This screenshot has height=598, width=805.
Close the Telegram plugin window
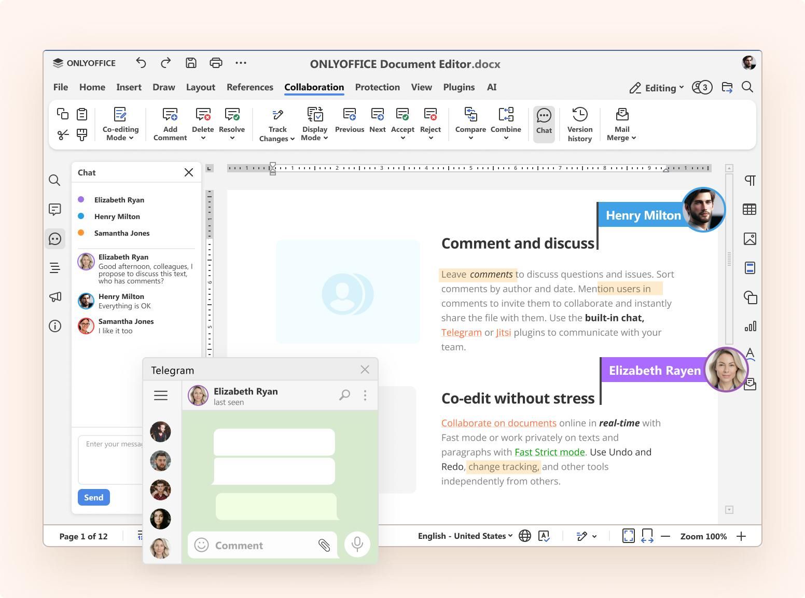pyautogui.click(x=365, y=370)
